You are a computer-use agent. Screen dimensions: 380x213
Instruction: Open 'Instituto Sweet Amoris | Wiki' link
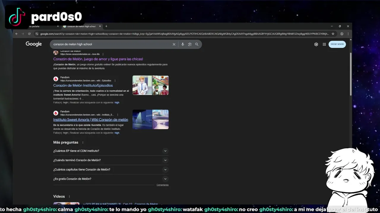pyautogui.click(x=91, y=120)
